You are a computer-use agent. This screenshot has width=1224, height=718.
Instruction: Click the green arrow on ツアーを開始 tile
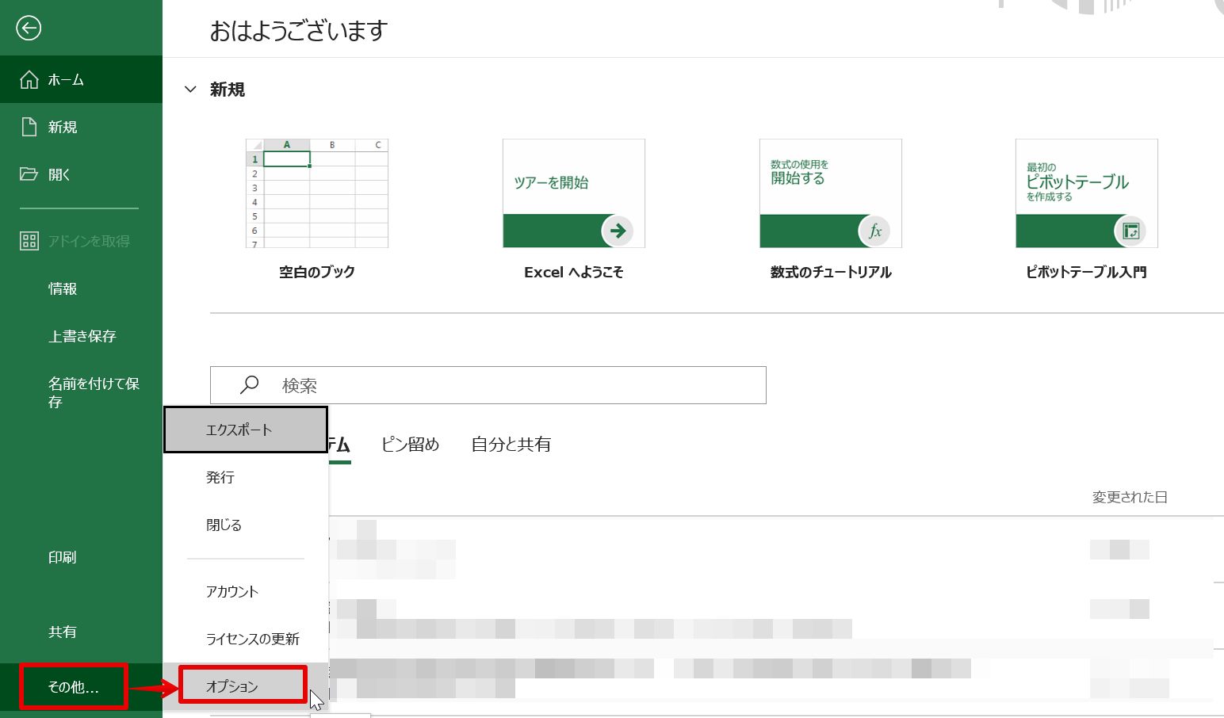pos(618,231)
